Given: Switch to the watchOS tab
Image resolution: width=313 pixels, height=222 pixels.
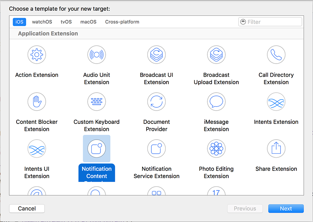Looking at the screenshot, I should (x=42, y=22).
